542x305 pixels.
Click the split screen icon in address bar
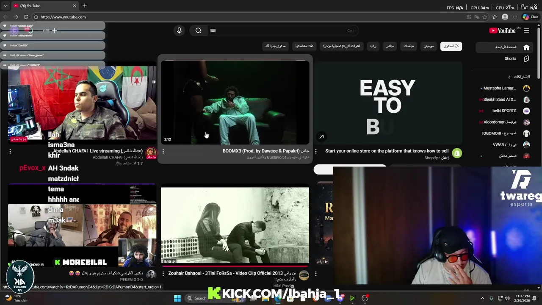tap(469, 17)
